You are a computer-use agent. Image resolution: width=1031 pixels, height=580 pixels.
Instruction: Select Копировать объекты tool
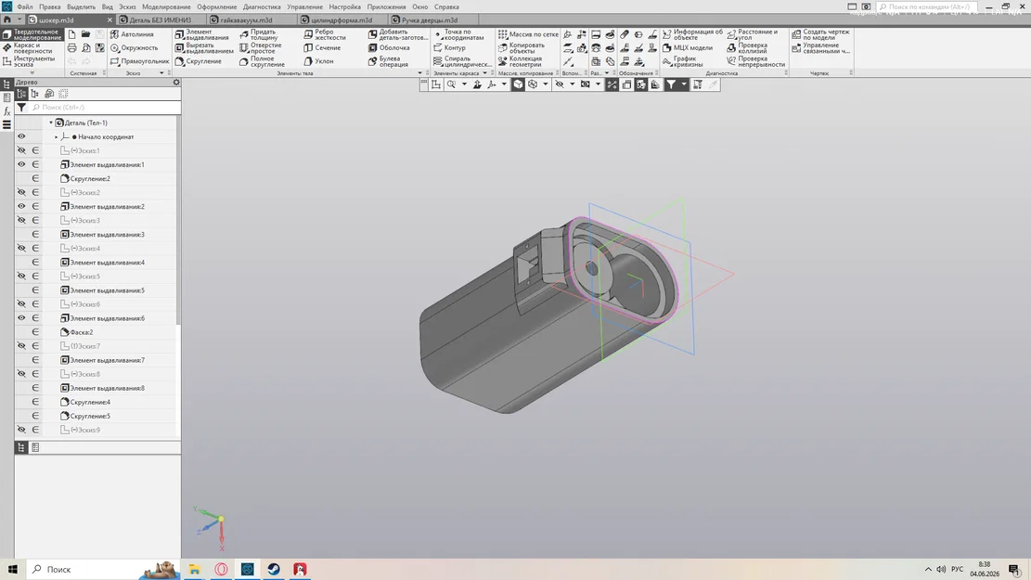[x=522, y=48]
